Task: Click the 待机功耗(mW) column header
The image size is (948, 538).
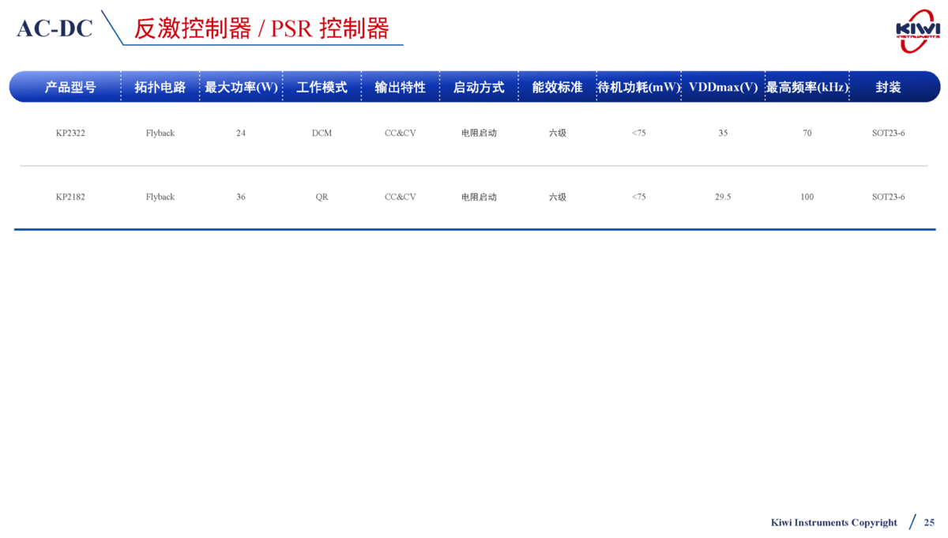Action: [638, 87]
